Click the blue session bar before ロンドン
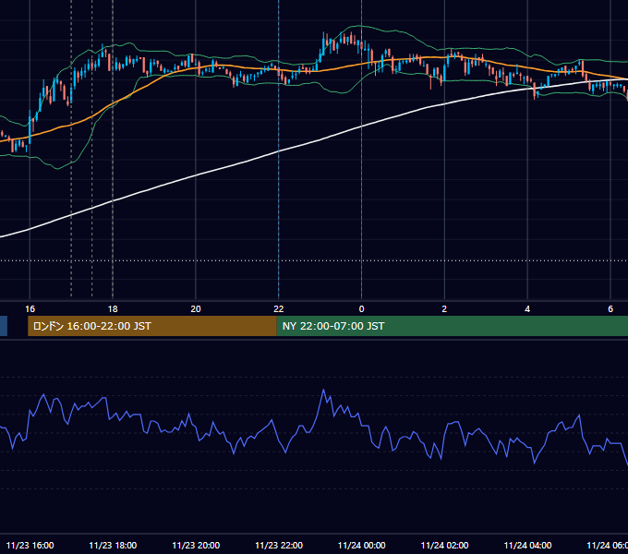628x554 pixels. click(4, 326)
